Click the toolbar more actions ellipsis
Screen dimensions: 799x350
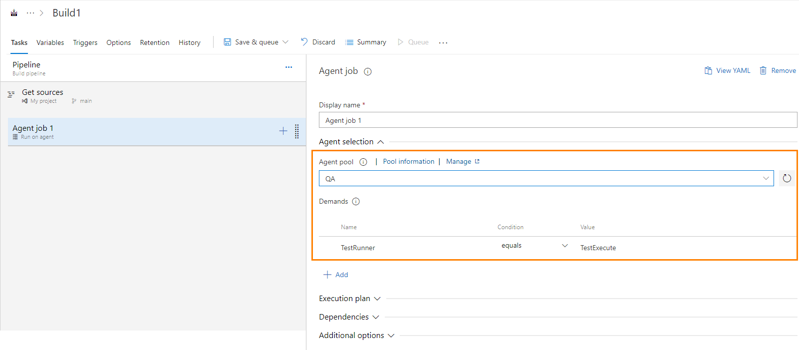click(x=443, y=43)
